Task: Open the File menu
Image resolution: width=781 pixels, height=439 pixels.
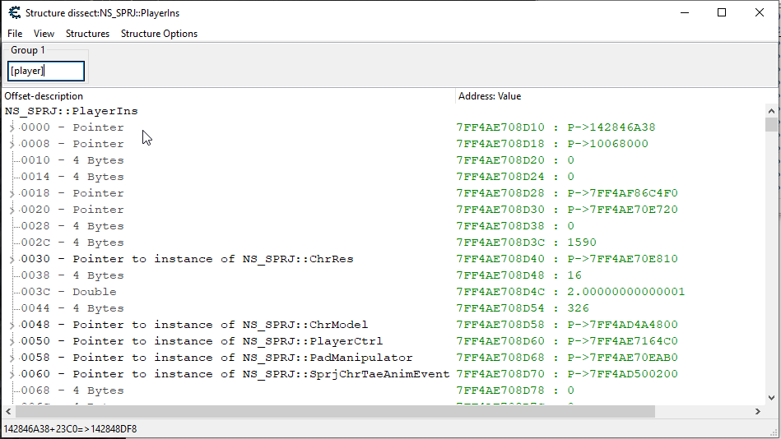Action: click(15, 34)
